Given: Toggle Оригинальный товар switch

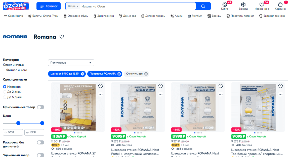Looking at the screenshot, I should click(x=40, y=107).
